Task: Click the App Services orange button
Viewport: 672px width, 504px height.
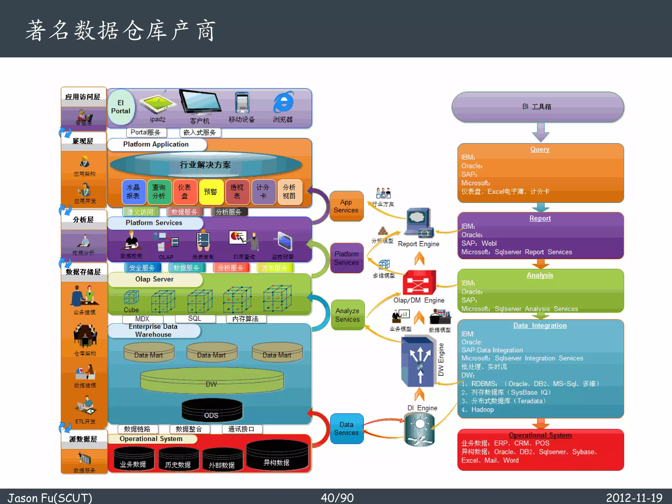Action: pos(346,206)
